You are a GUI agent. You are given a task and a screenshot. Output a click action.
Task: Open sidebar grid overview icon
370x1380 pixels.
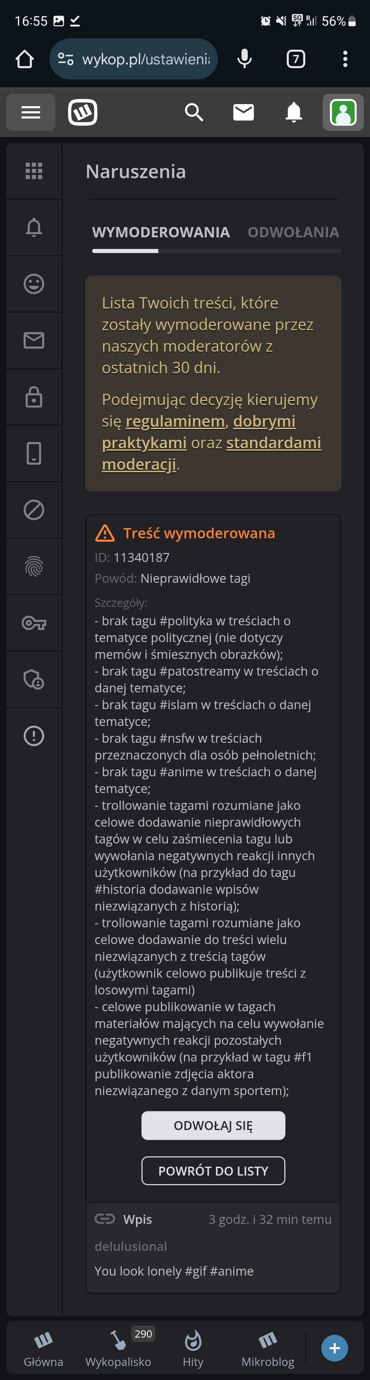[x=34, y=171]
